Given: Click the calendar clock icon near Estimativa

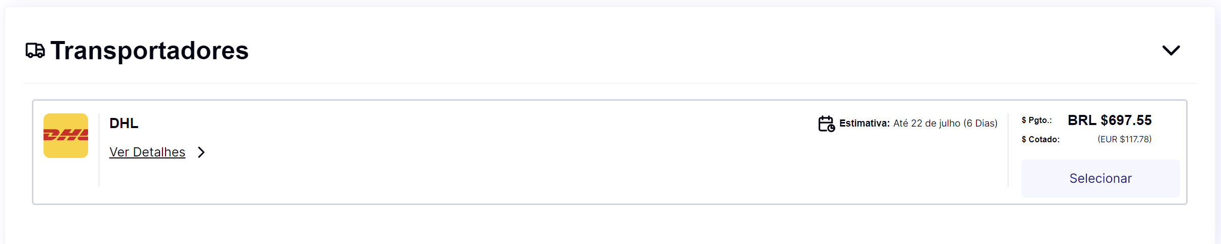Looking at the screenshot, I should point(826,124).
